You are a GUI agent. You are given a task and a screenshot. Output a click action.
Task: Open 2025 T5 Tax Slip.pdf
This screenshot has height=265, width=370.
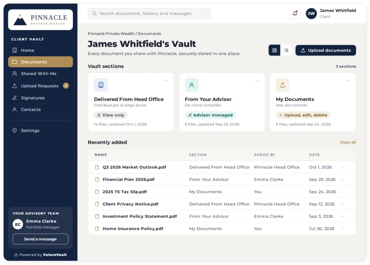coord(125,192)
